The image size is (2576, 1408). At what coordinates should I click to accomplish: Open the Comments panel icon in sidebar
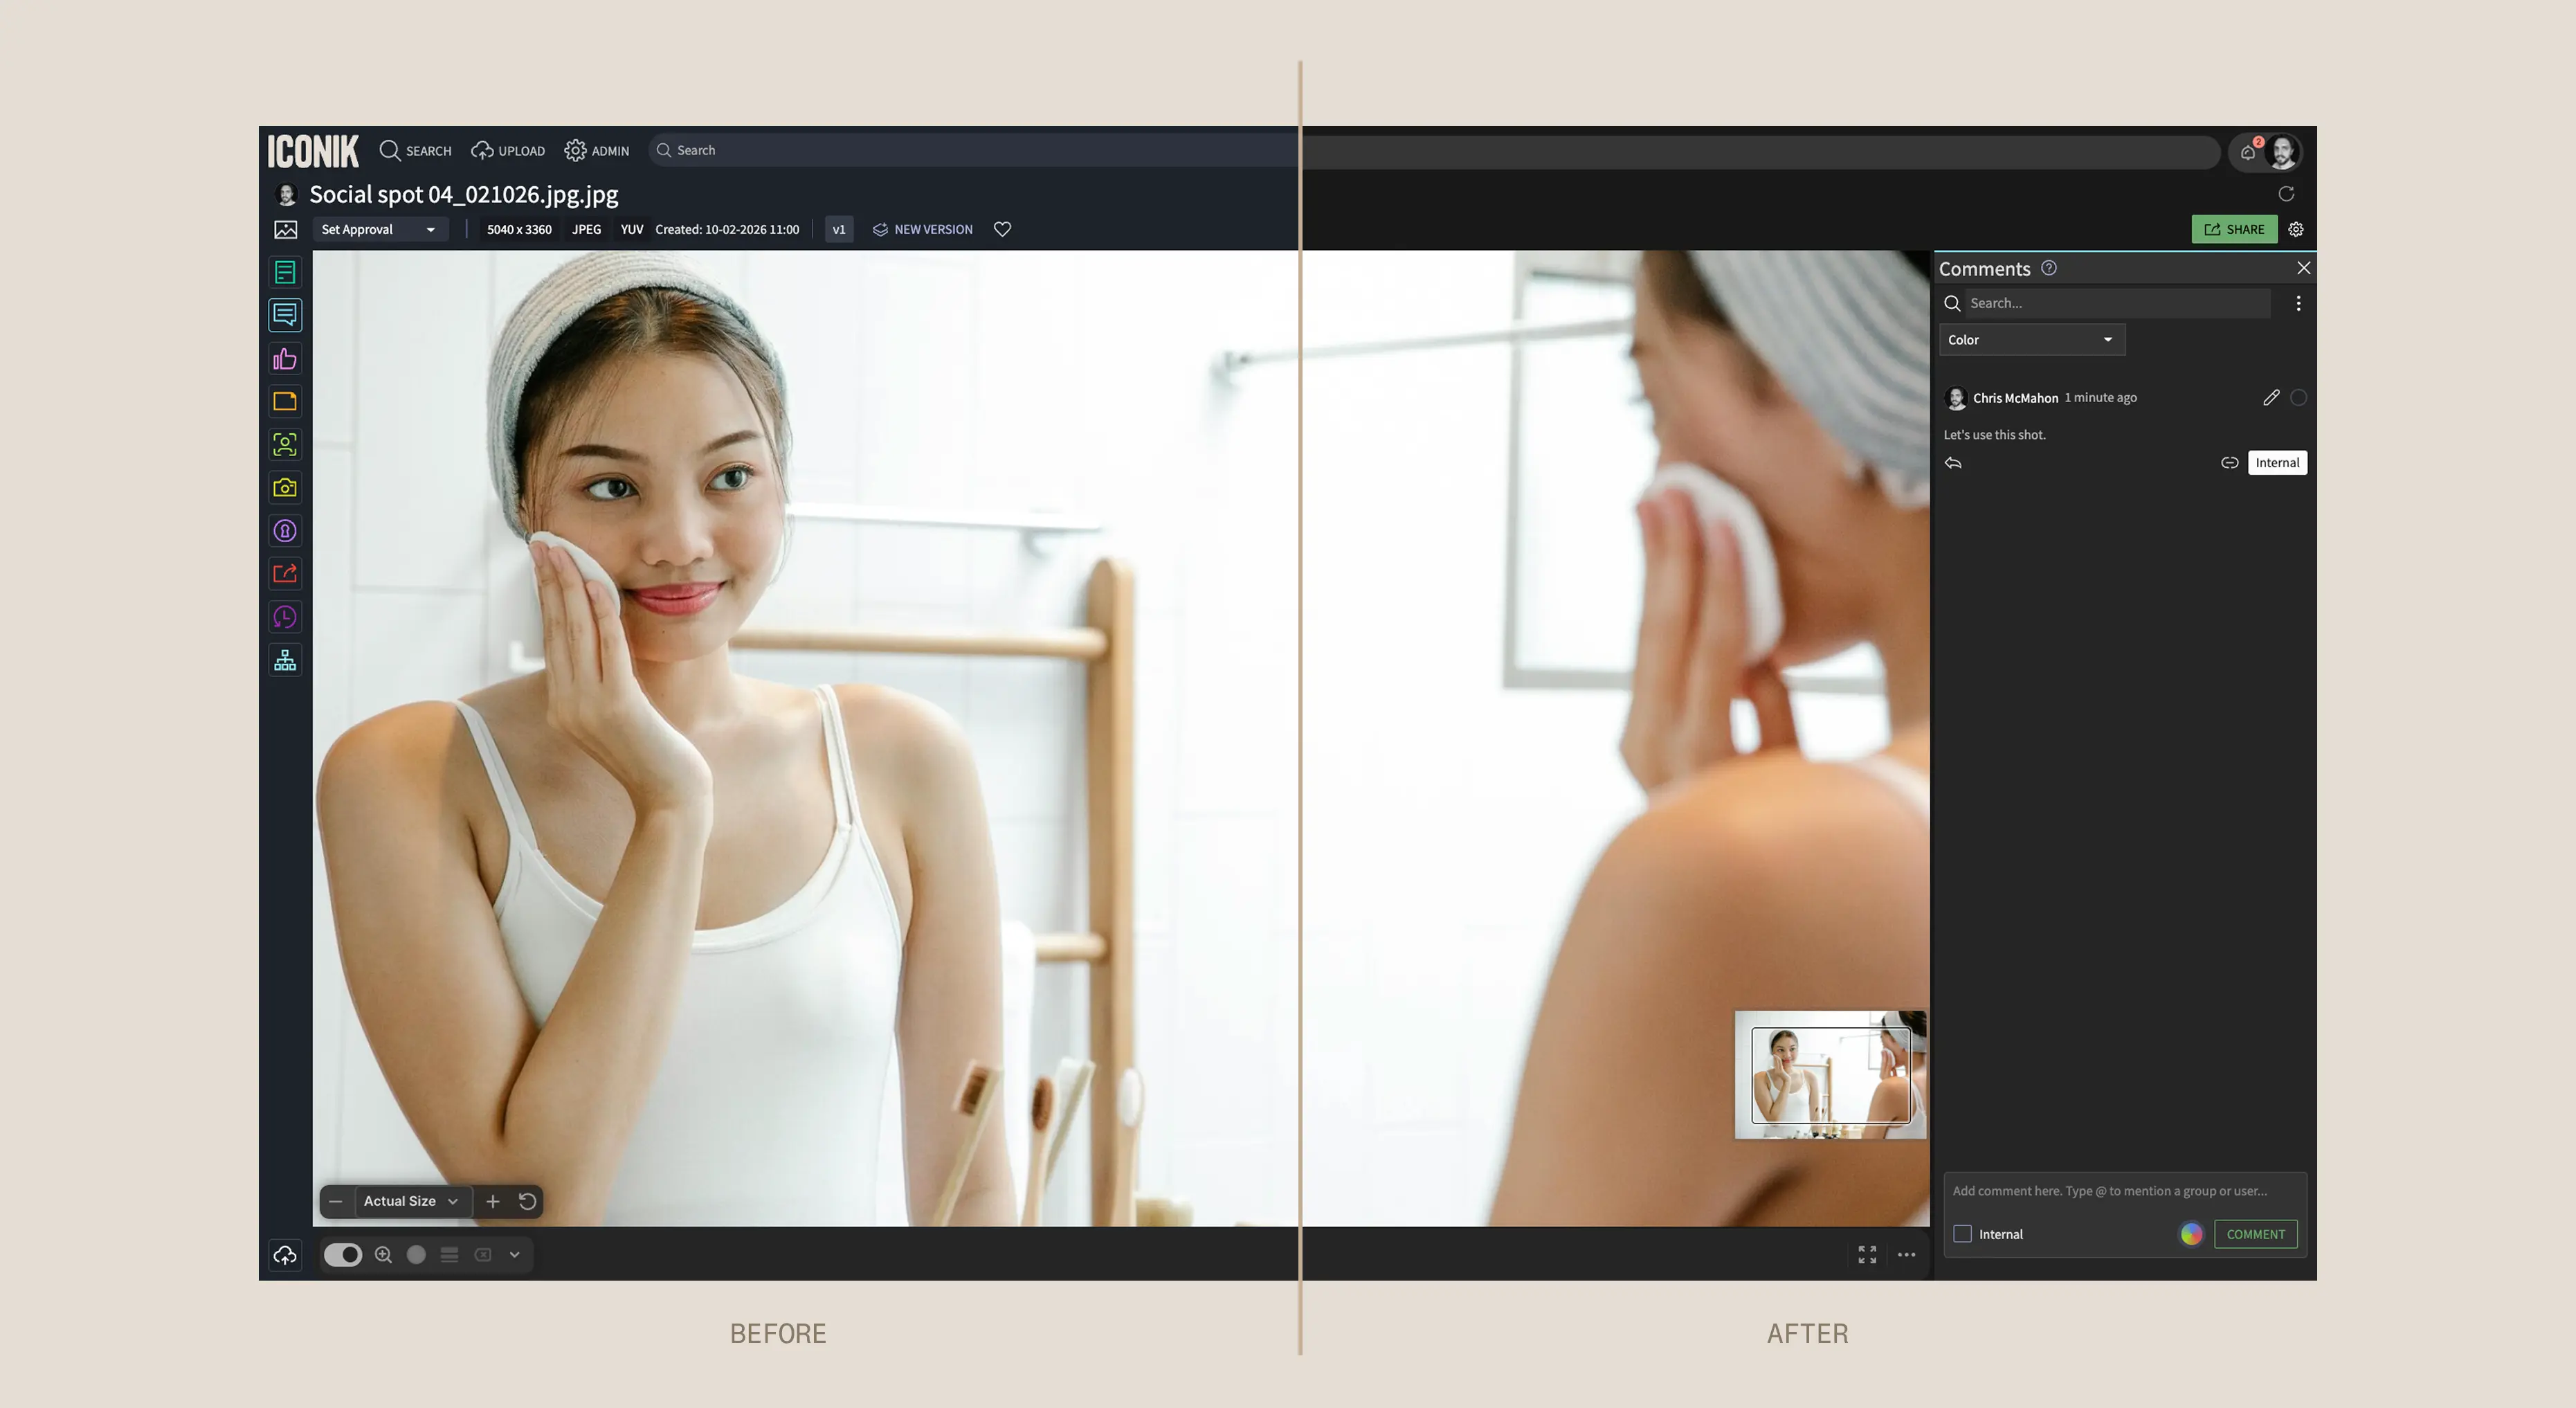click(x=285, y=315)
